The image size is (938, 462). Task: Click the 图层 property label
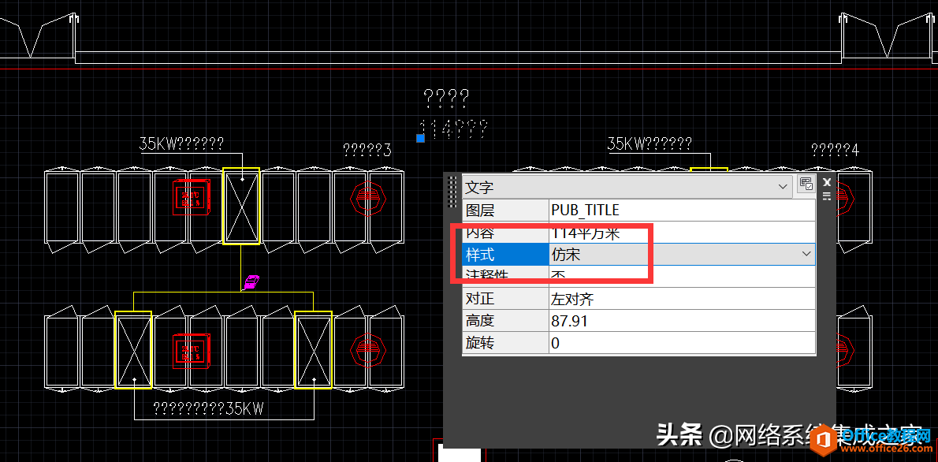[505, 210]
